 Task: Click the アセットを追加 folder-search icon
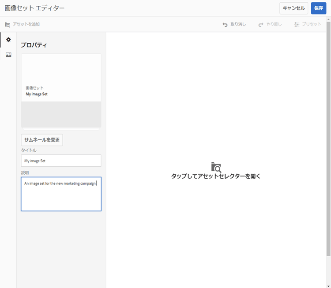point(8,24)
